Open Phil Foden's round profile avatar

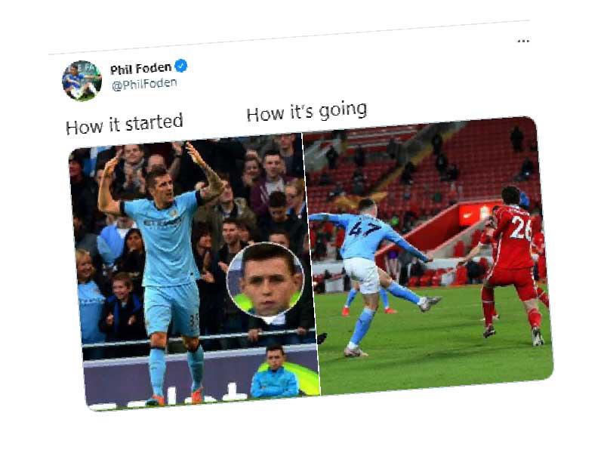pyautogui.click(x=82, y=81)
